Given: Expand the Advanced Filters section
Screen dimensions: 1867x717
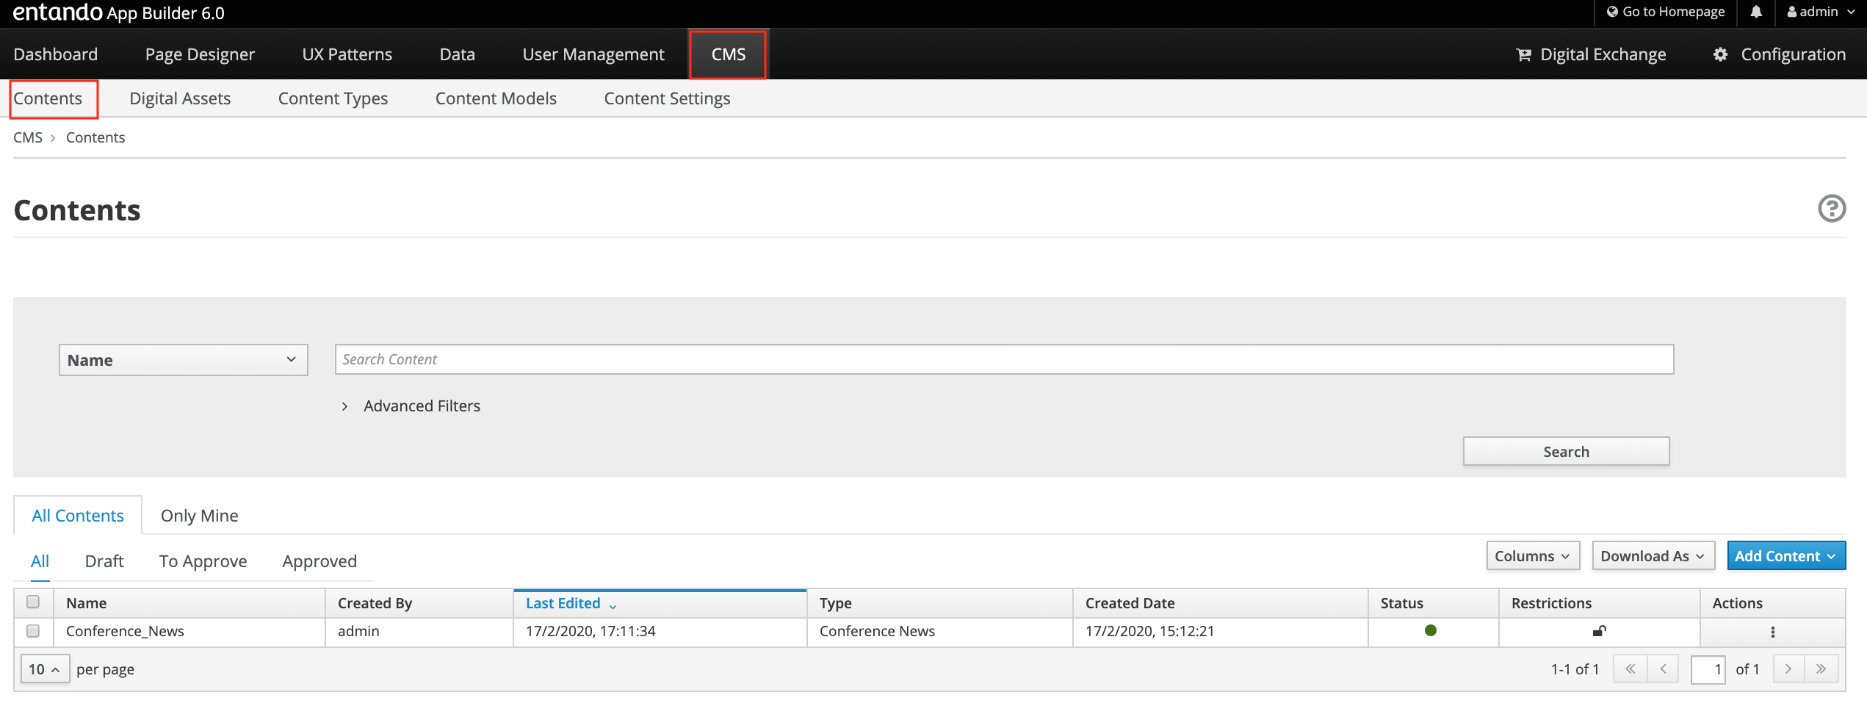Looking at the screenshot, I should (x=421, y=406).
